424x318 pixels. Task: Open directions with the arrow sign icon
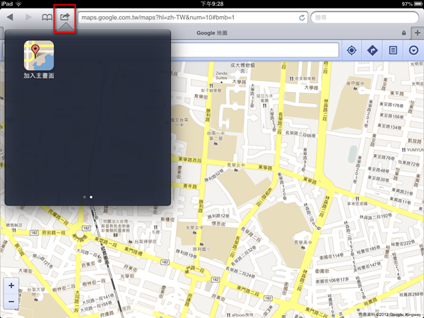pyautogui.click(x=372, y=50)
